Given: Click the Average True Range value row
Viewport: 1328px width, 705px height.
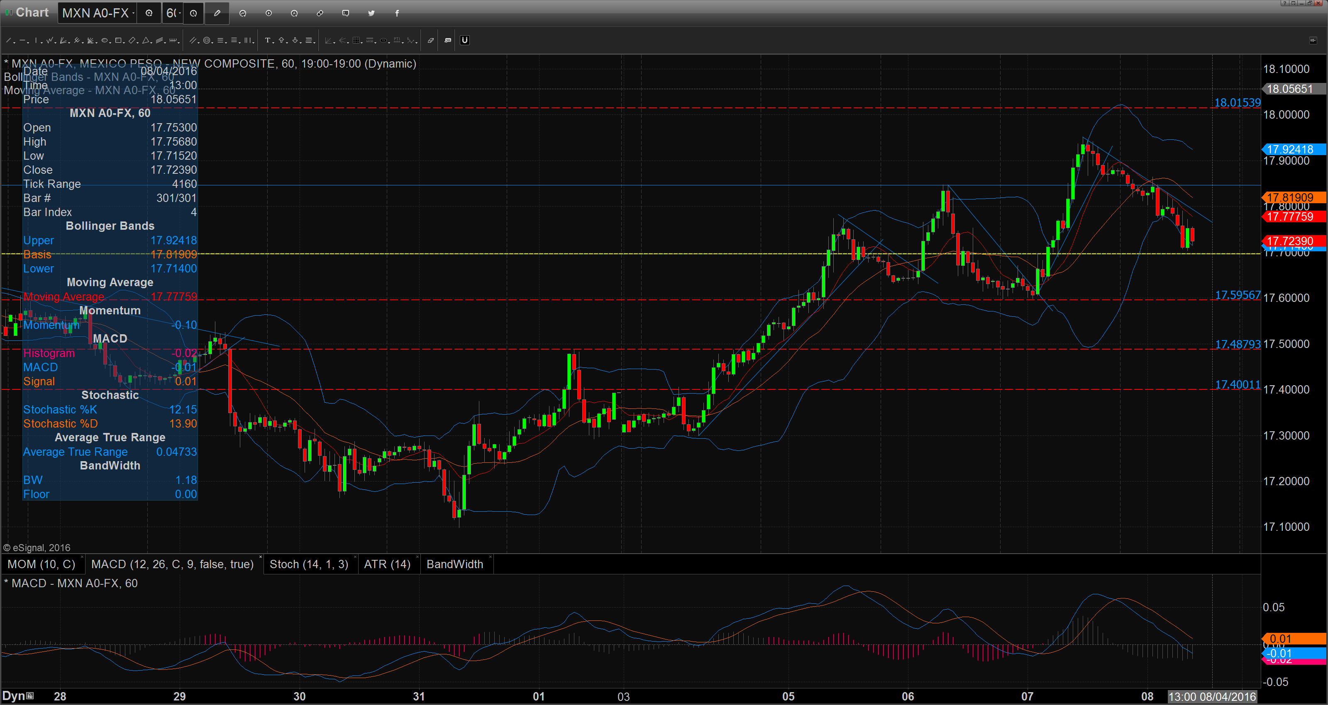Looking at the screenshot, I should [x=110, y=452].
